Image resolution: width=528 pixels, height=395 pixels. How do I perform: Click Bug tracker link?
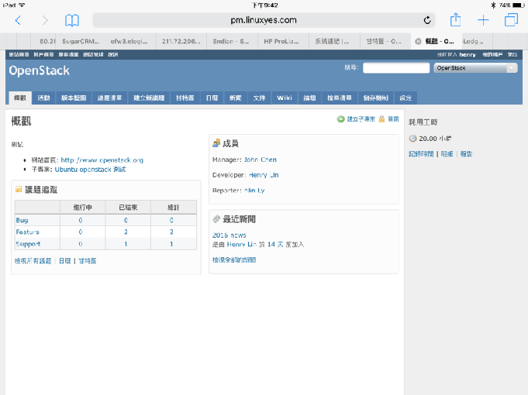22,220
